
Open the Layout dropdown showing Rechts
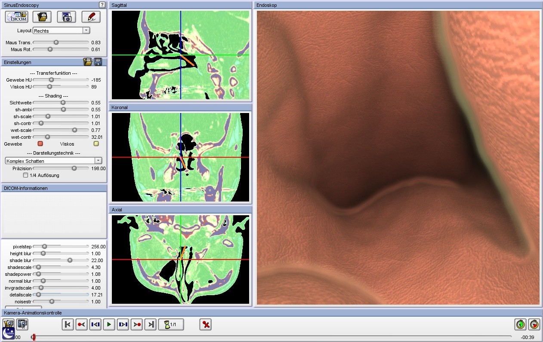tap(61, 31)
